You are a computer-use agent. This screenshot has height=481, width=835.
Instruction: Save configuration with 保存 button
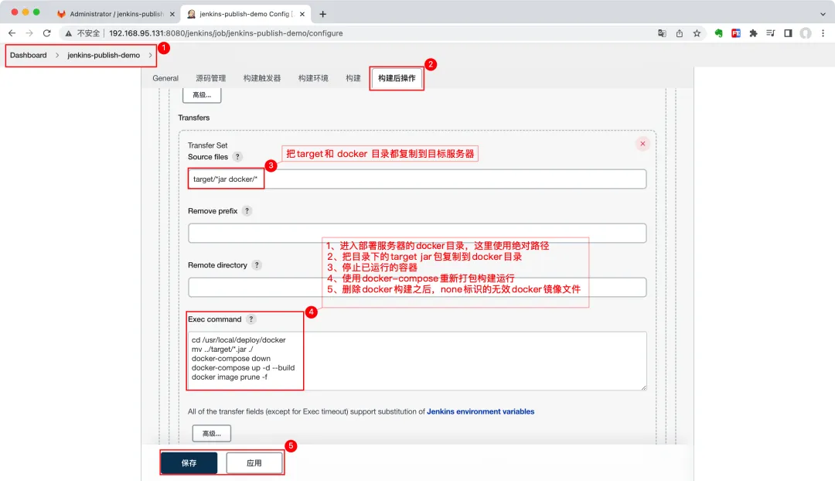189,463
